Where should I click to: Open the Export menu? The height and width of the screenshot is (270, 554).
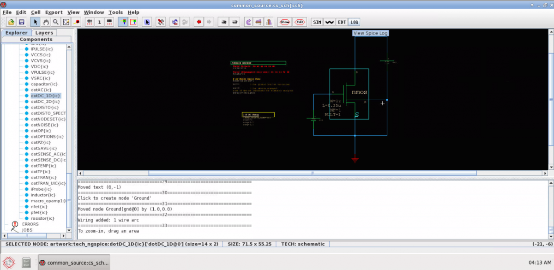(54, 12)
